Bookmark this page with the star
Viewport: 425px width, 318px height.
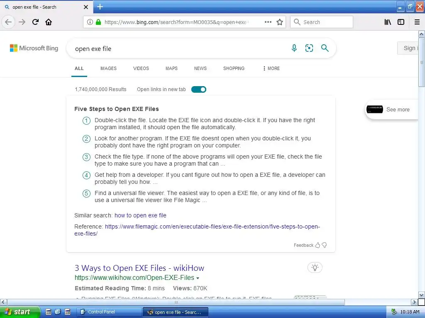(x=280, y=22)
